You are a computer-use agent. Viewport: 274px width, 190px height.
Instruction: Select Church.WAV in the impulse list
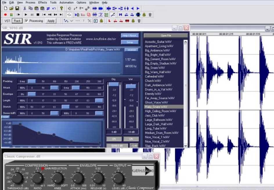tap(153, 81)
